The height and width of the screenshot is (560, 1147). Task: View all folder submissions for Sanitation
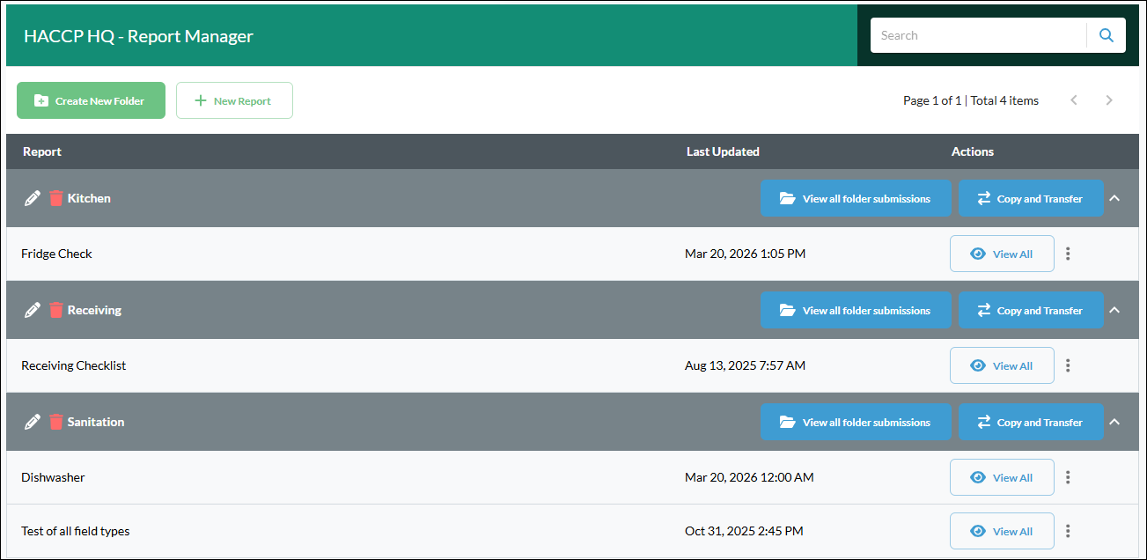tap(856, 422)
